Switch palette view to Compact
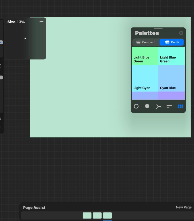Image resolution: width=194 pixels, height=221 pixels. 146,42
